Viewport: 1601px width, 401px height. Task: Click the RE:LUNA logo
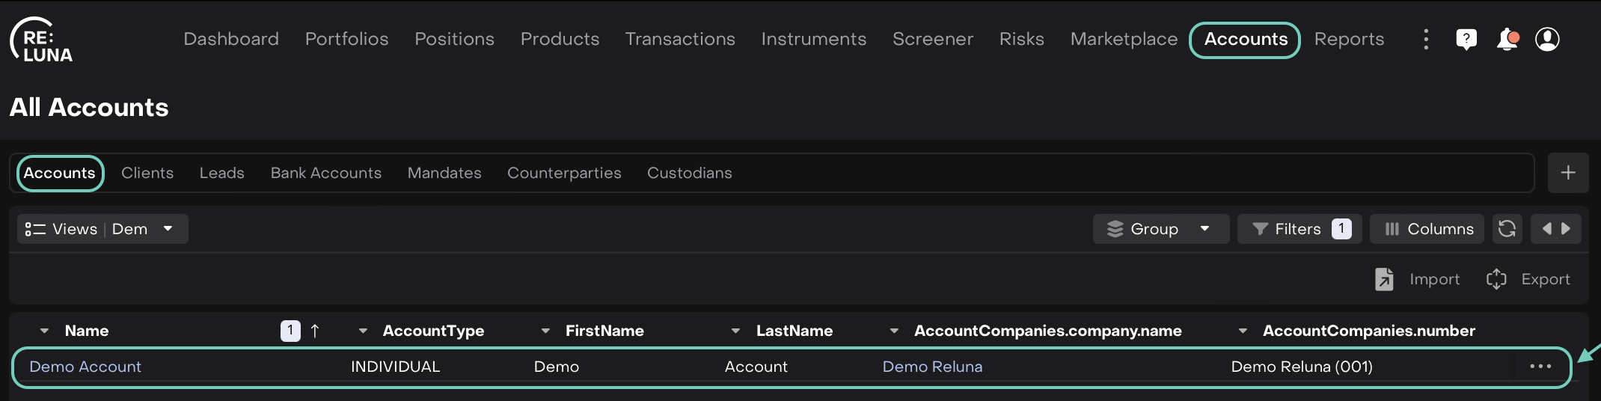click(42, 40)
